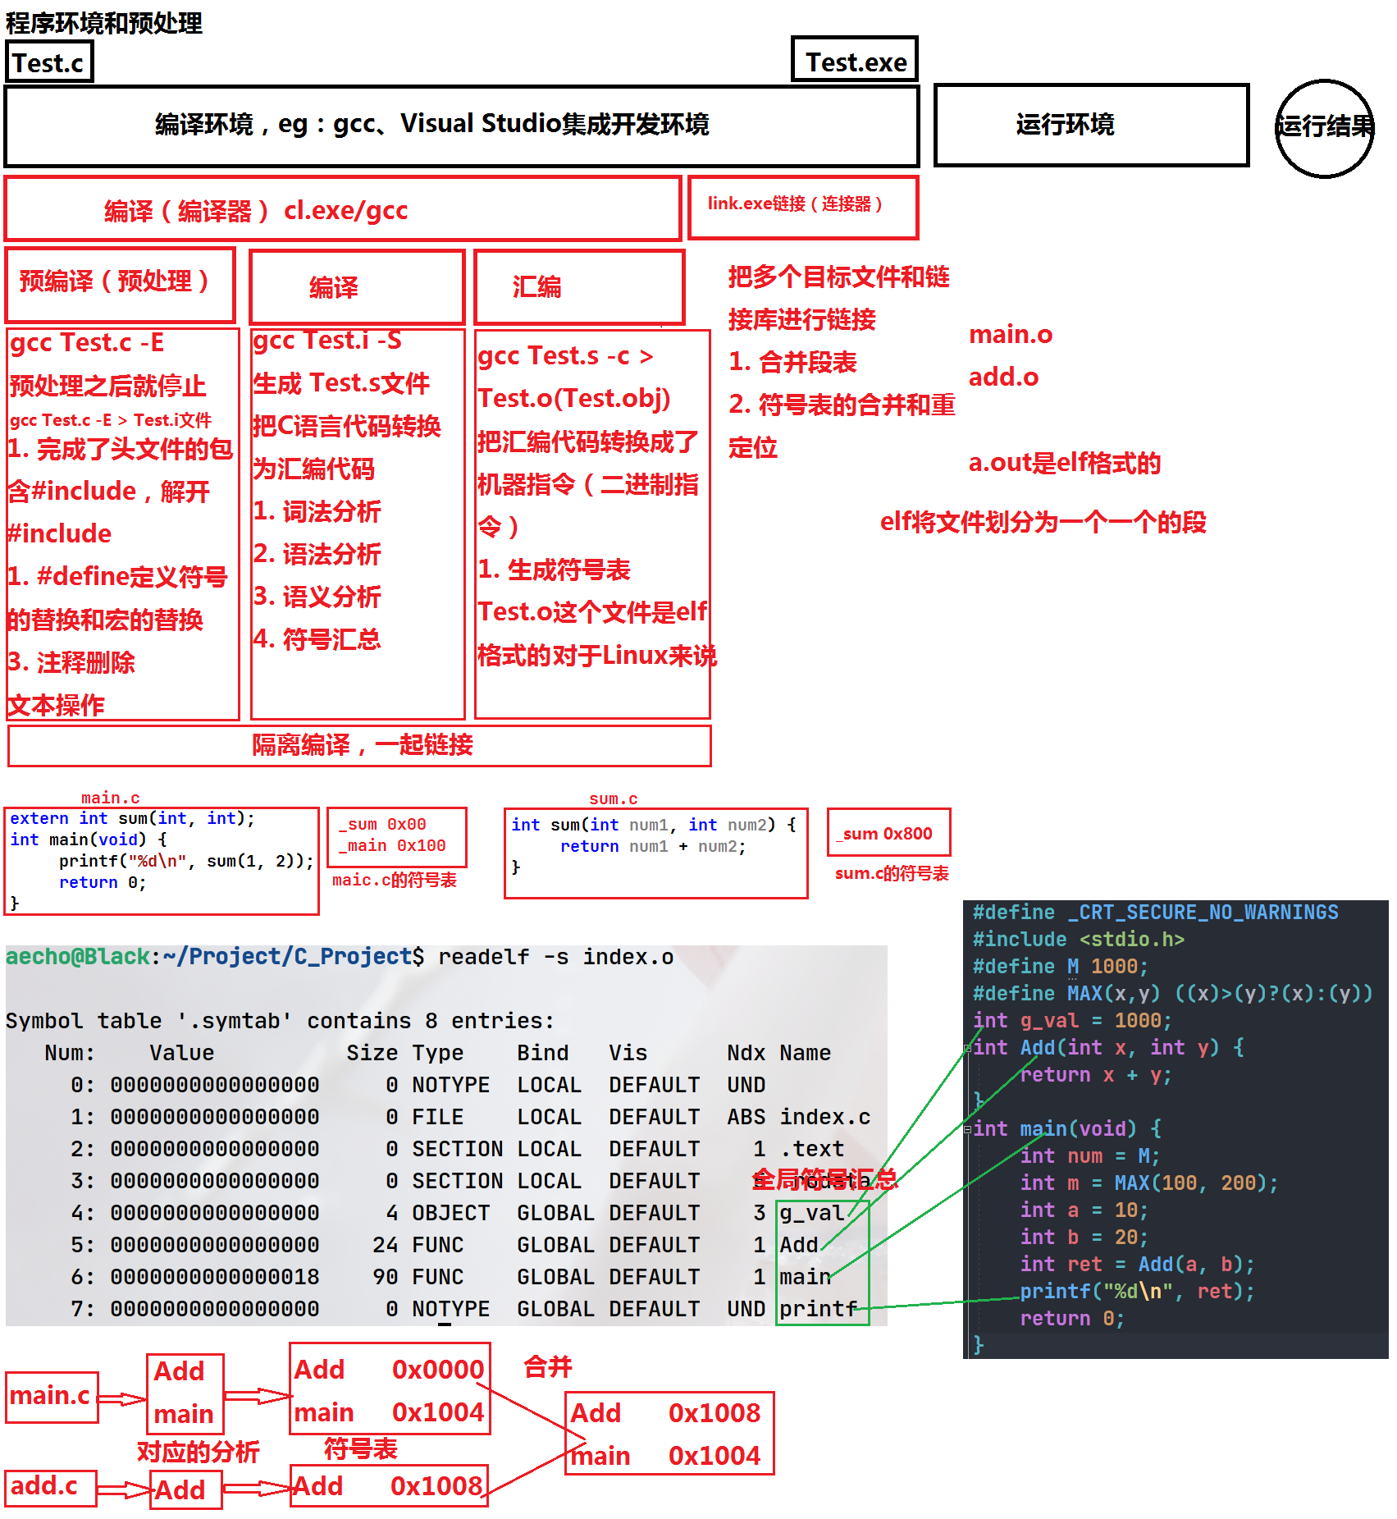Click the 运行结果 circle
Image resolution: width=1397 pixels, height=1519 pixels.
coord(1324,127)
